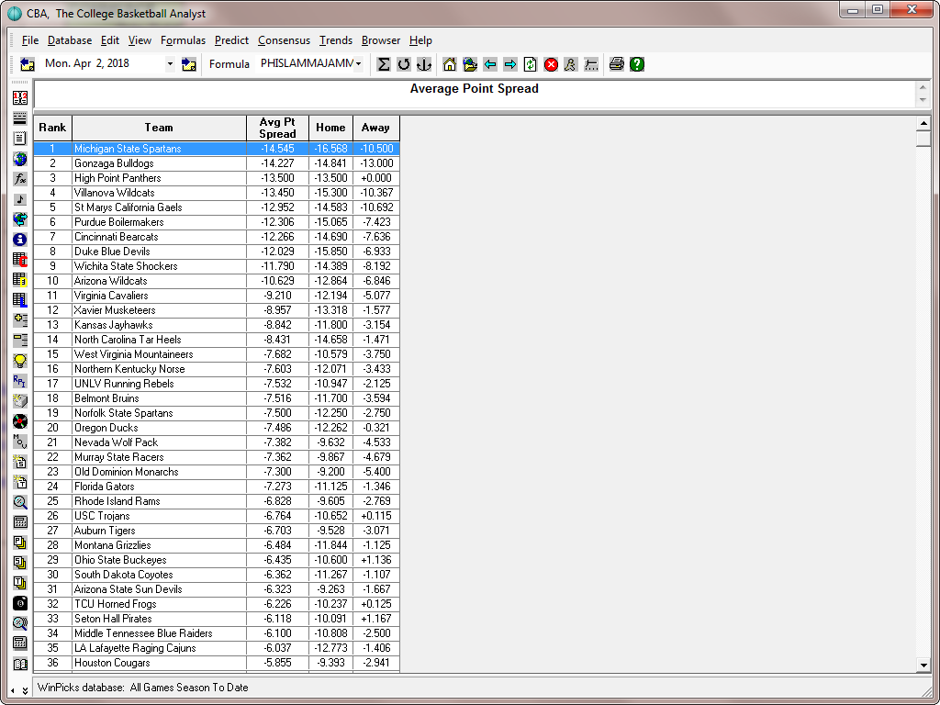Click the red stop icon
The width and height of the screenshot is (940, 705).
point(551,64)
